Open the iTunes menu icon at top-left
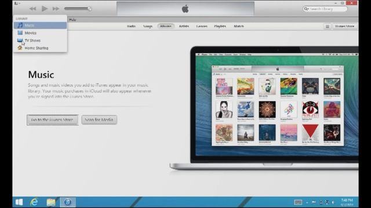The image size is (371, 208). click(x=17, y=3)
